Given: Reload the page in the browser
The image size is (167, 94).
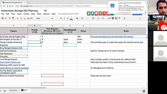Looking at the screenshot, I should [1, 6].
